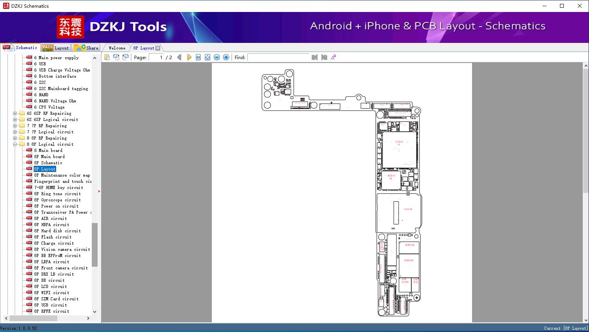Open 6 USB Charge Voltage Ohm item
Viewport: 589px width, 332px height.
(62, 70)
